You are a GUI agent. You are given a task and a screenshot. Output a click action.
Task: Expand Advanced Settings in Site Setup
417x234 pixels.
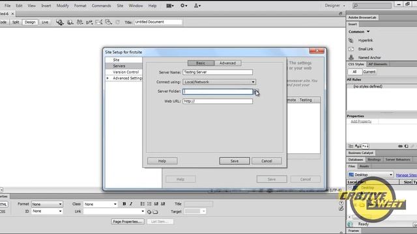[x=108, y=78]
